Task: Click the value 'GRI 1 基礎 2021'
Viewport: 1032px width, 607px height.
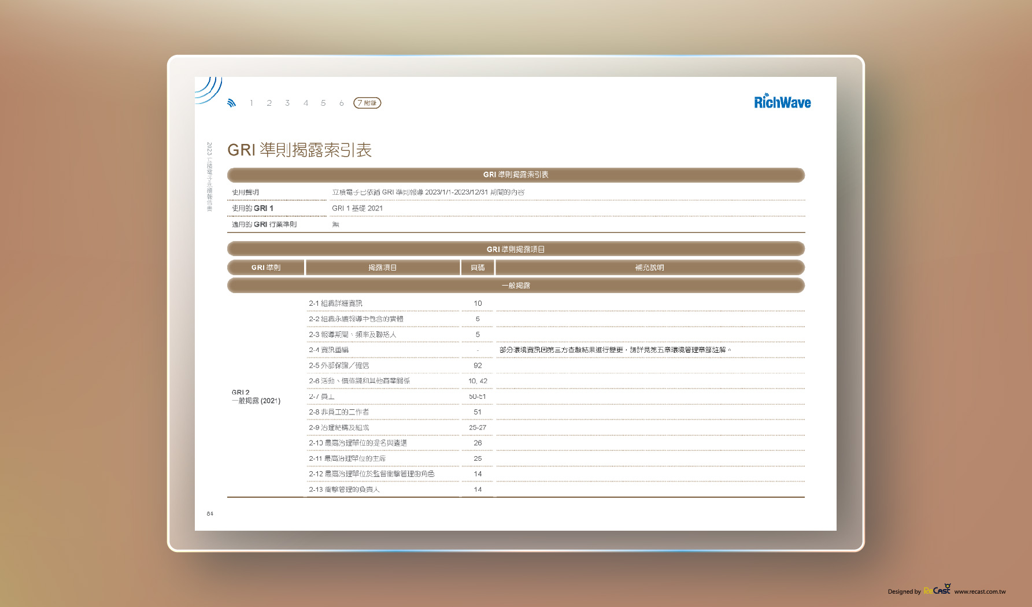Action: (x=357, y=208)
